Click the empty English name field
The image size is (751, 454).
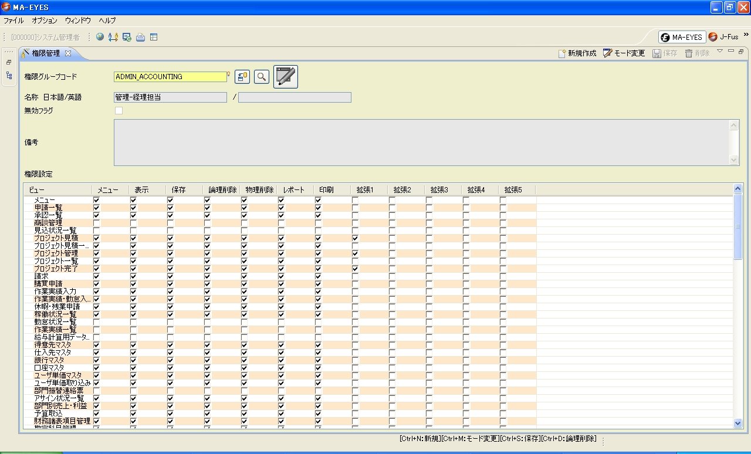(x=295, y=97)
